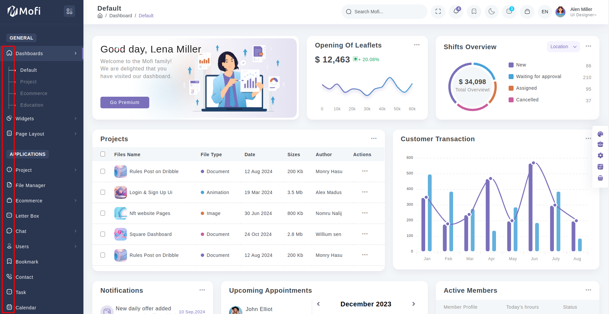
Task: Open the color palette customizer icon
Action: [x=600, y=134]
